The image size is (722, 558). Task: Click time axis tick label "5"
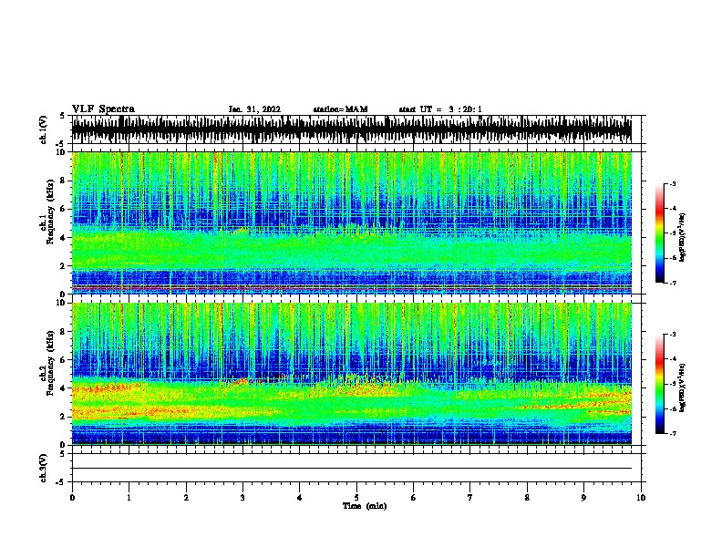coord(356,498)
